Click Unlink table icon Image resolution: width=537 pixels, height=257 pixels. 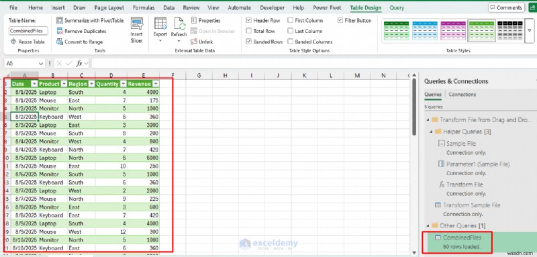194,42
